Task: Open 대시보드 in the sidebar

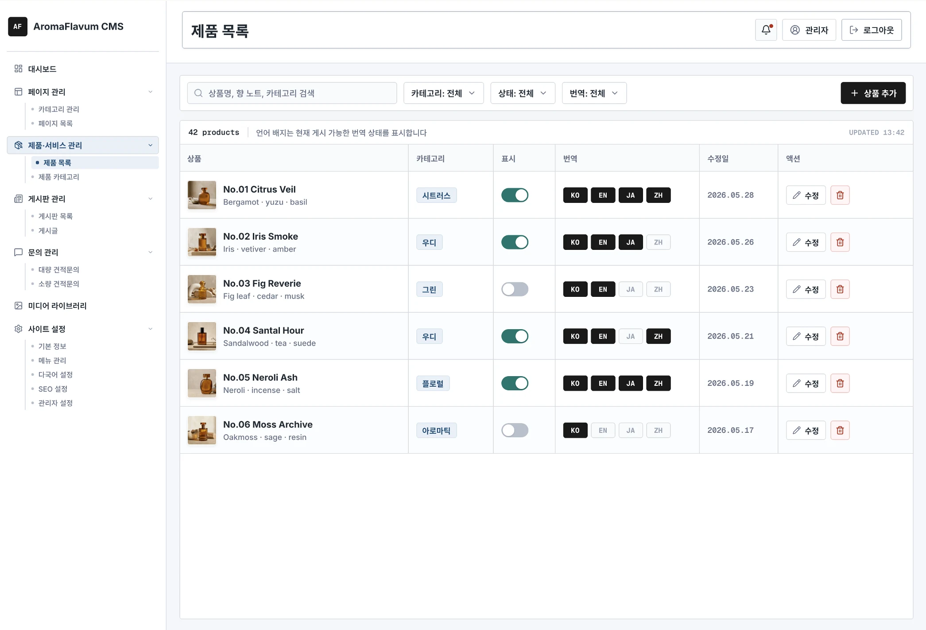Action: (83, 69)
